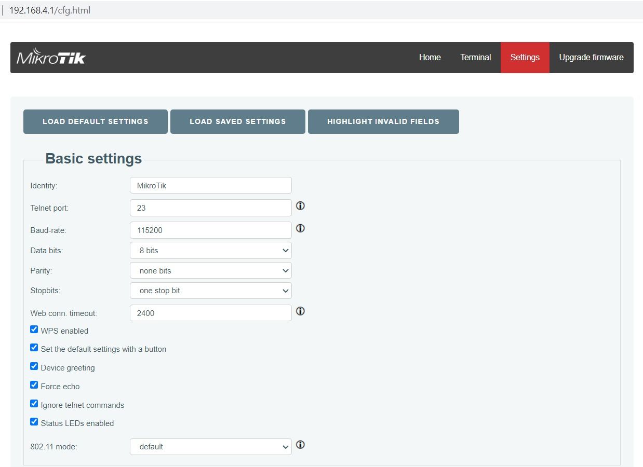Uncheck the Device greeting checkbox
The width and height of the screenshot is (643, 467).
(x=34, y=366)
